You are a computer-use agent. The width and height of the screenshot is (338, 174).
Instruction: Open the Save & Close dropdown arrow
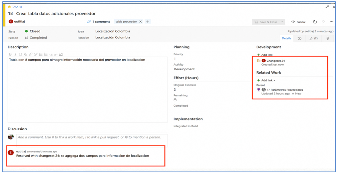coord(282,22)
